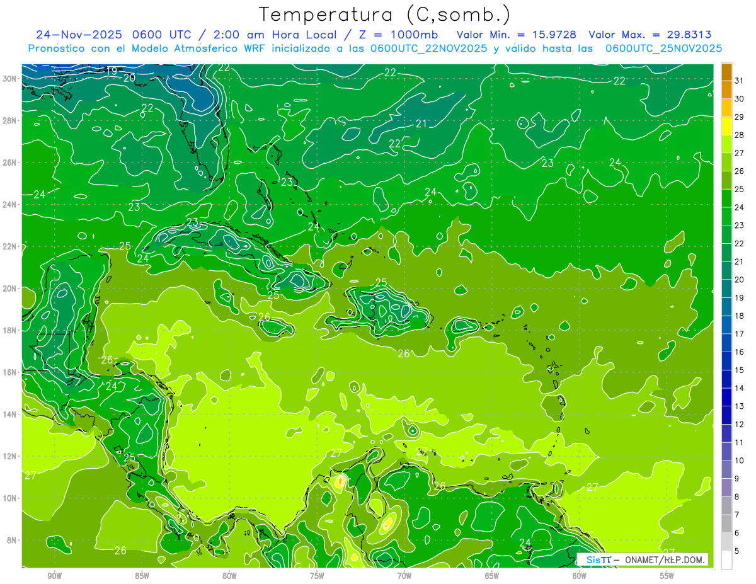The image size is (756, 584).
Task: Click the colorbar label 31
Action: (740, 81)
